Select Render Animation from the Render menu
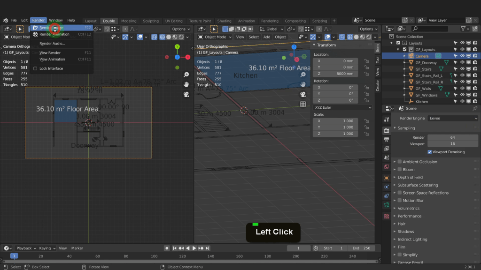The height and width of the screenshot is (270, 481). tap(54, 34)
